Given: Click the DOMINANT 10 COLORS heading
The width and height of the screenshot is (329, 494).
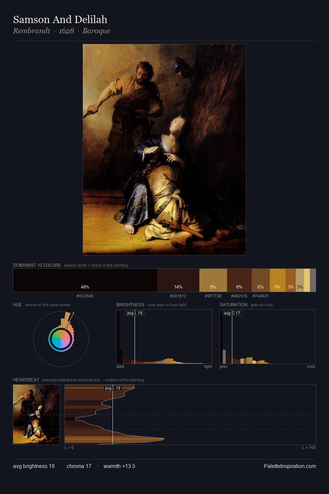Looking at the screenshot, I should click(37, 265).
